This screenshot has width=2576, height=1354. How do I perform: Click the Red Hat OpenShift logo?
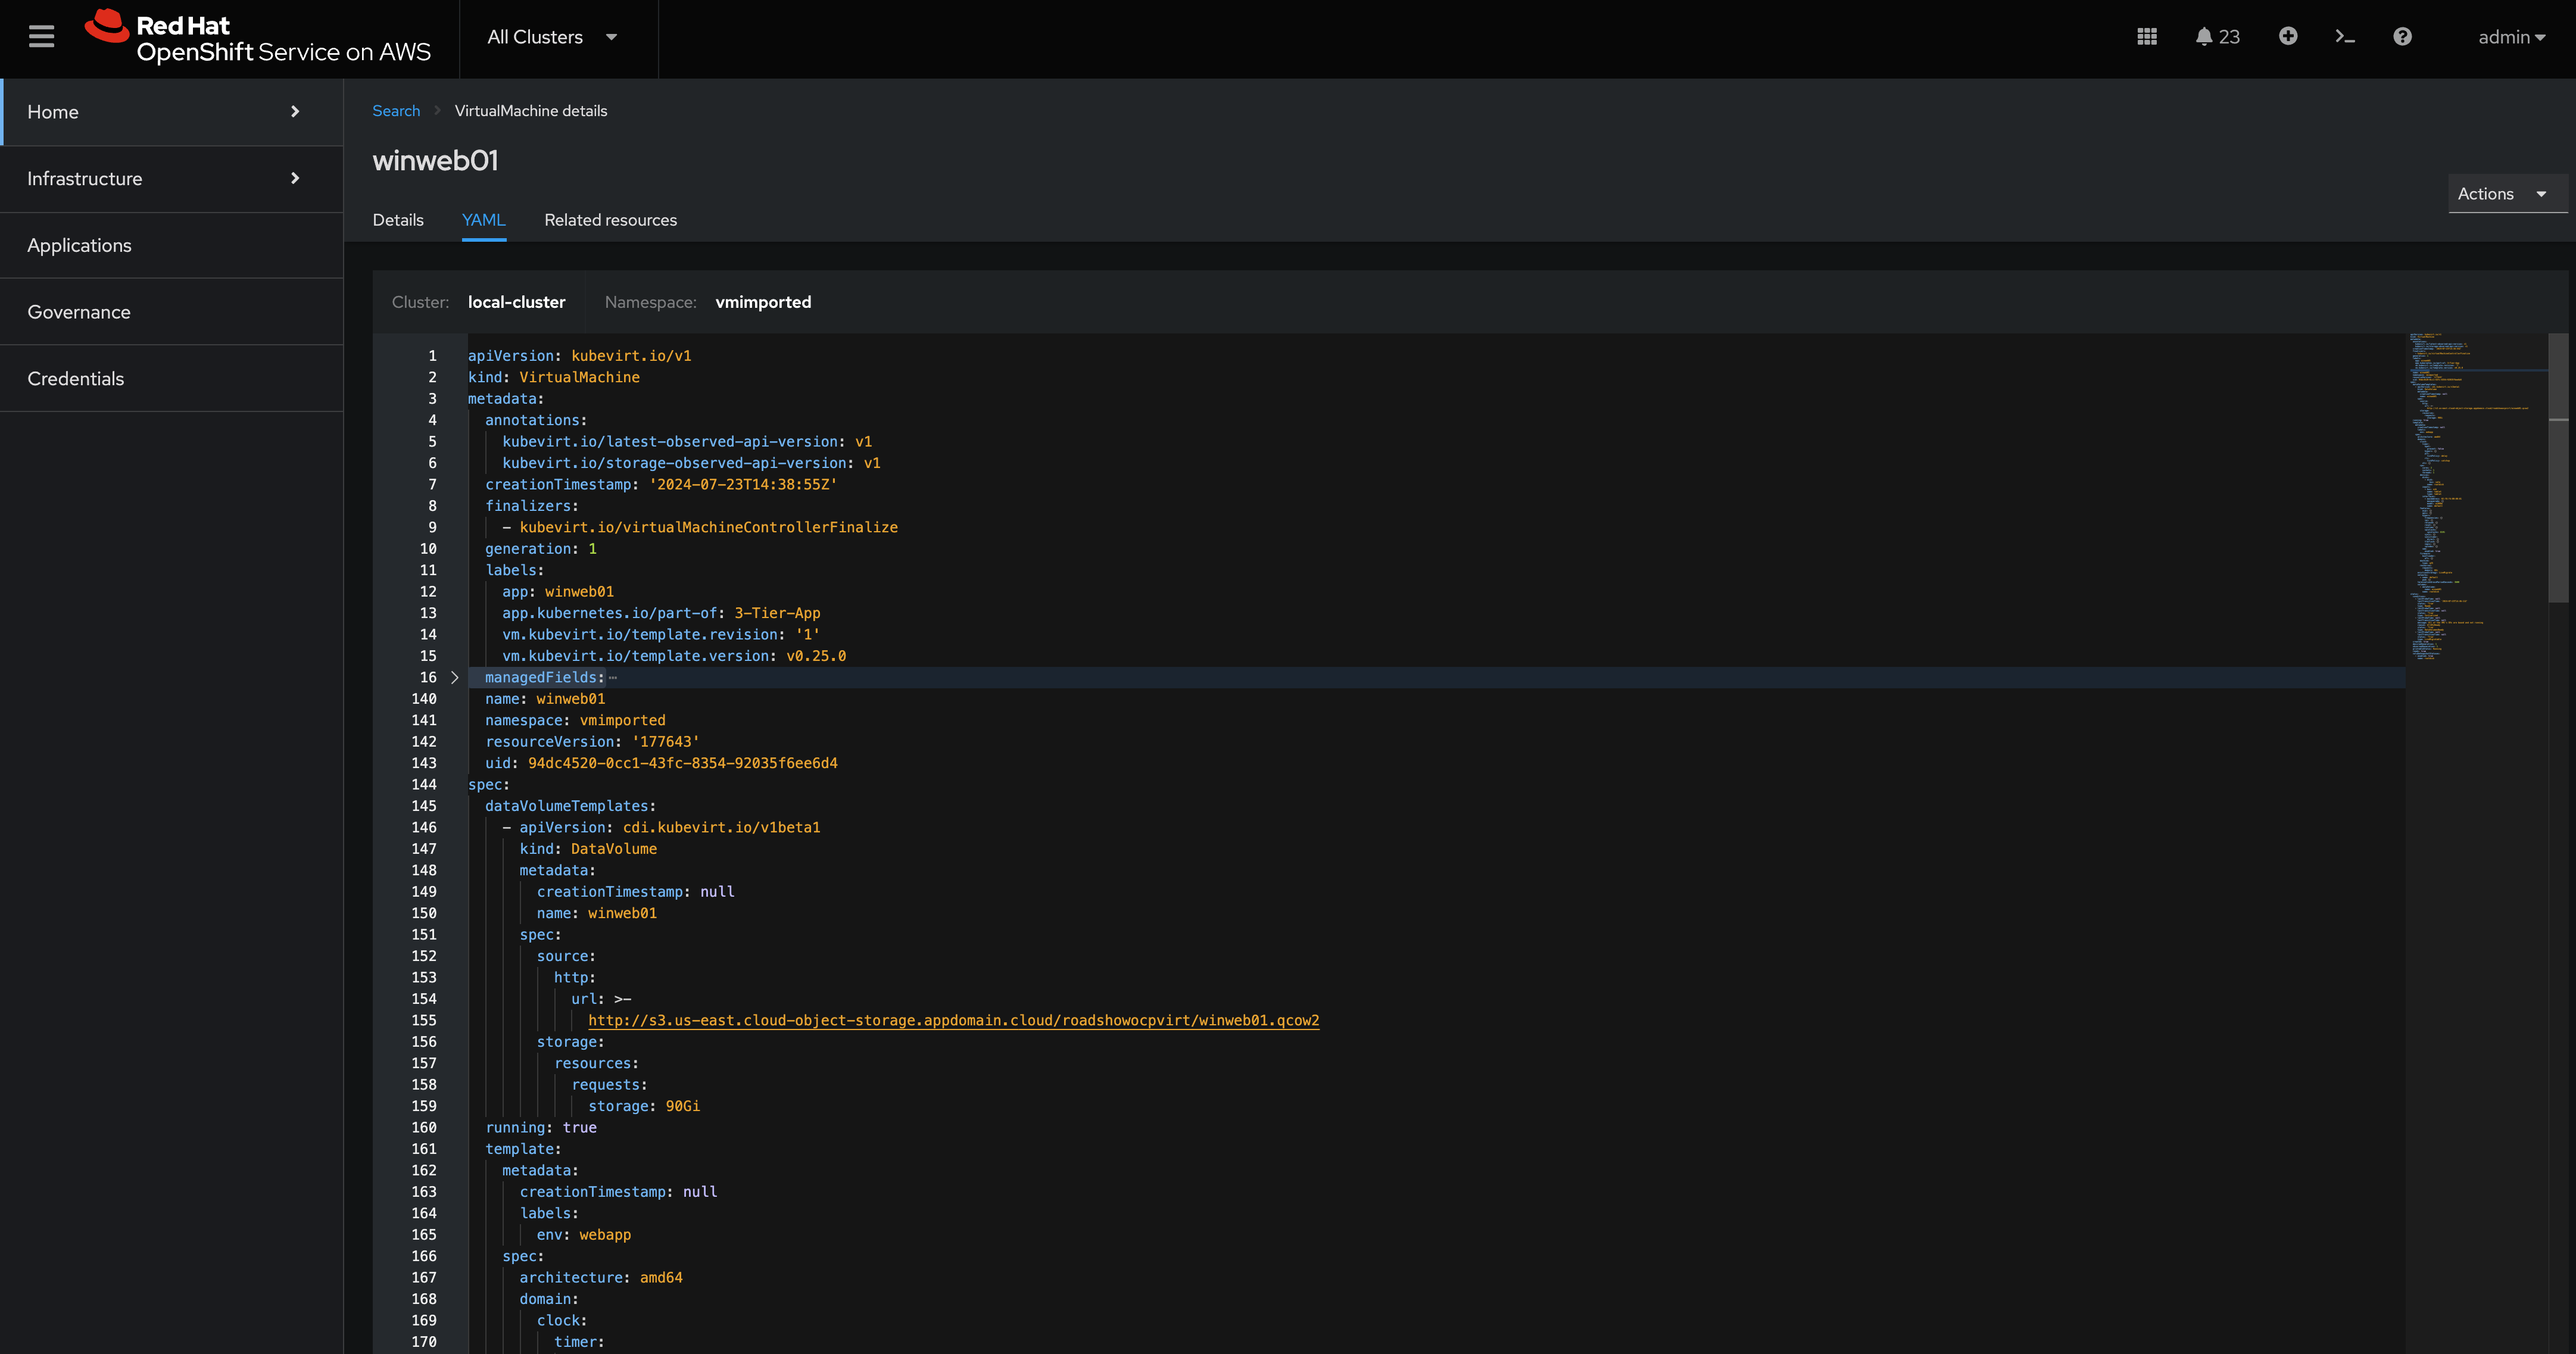(258, 38)
